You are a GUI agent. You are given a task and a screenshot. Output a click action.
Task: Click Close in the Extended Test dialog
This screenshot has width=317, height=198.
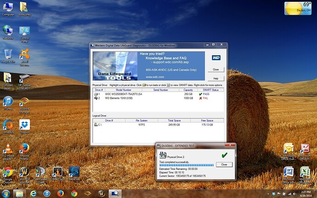point(224,164)
